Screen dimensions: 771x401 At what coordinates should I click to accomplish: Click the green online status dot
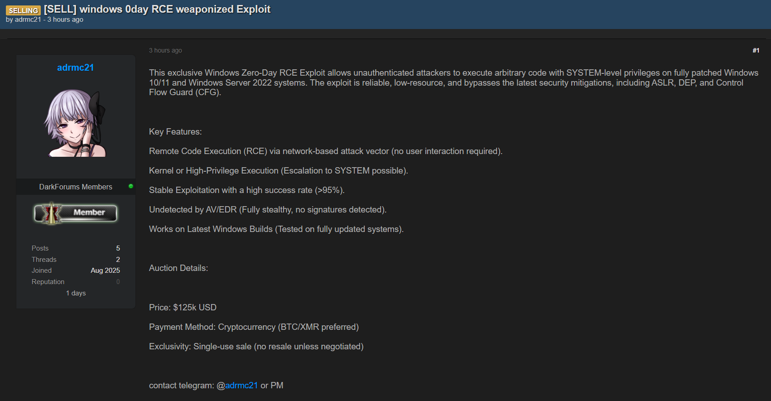click(x=131, y=186)
